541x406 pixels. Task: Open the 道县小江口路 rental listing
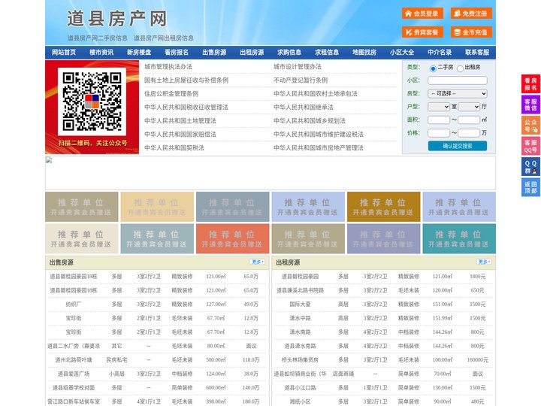click(300, 388)
